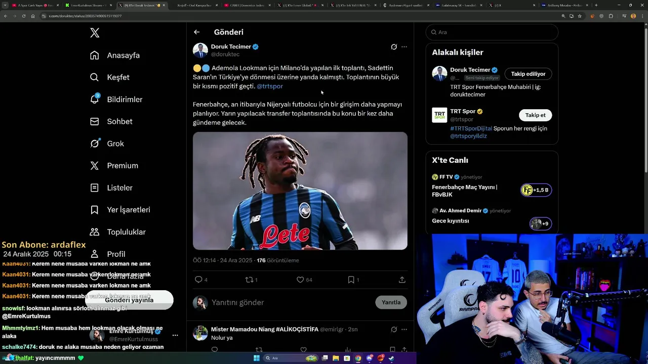Viewport: 648px width, 364px height.
Task: Open Yer İşaretleri bookmarks in the sidebar
Action: (120, 210)
